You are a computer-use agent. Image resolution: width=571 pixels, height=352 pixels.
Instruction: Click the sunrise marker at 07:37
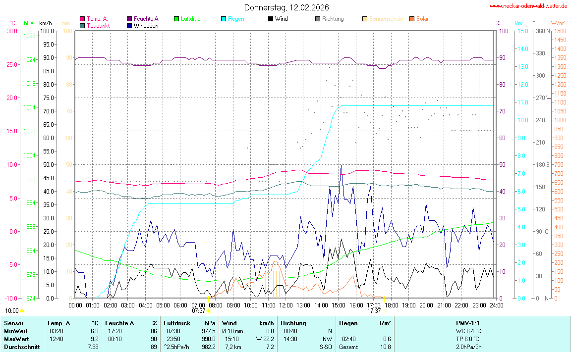[x=208, y=311]
